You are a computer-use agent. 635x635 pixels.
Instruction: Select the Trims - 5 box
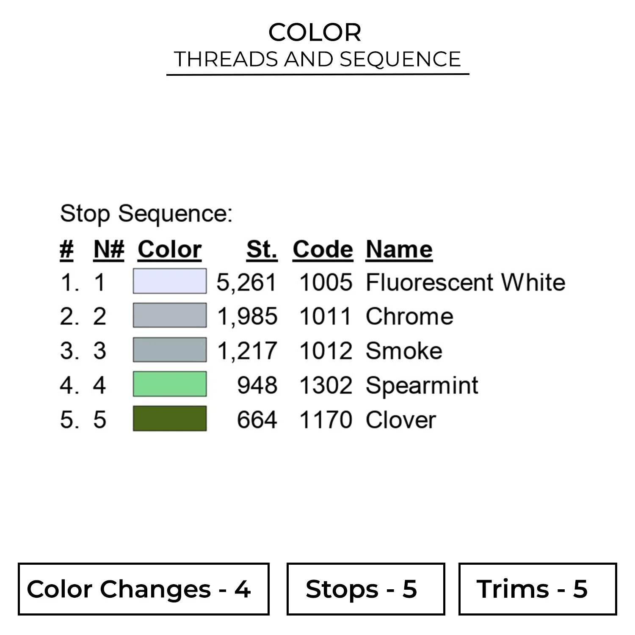pyautogui.click(x=537, y=589)
